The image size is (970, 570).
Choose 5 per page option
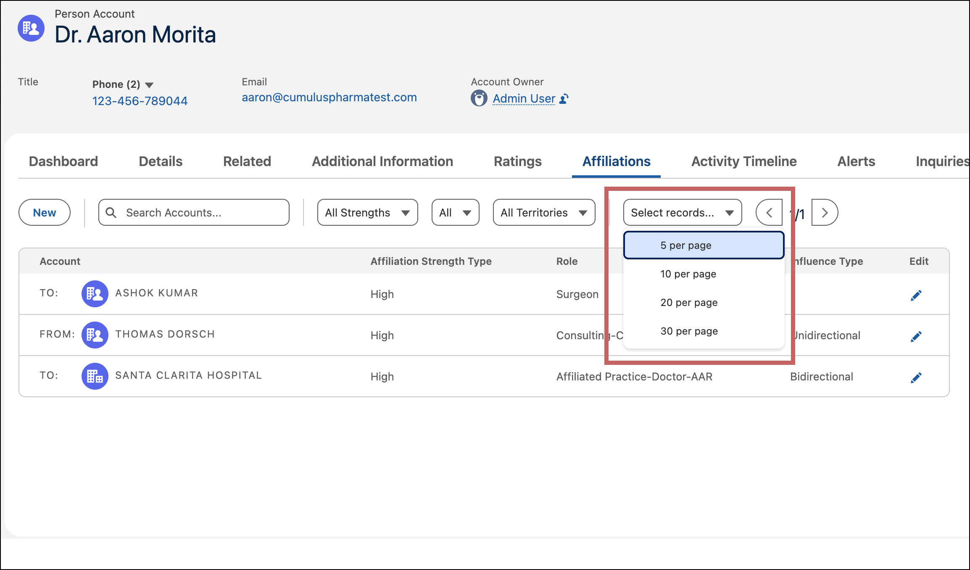704,245
